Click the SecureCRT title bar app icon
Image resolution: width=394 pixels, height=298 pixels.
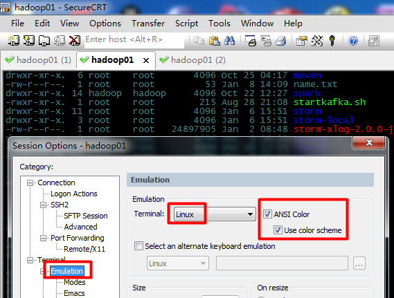[x=6, y=8]
